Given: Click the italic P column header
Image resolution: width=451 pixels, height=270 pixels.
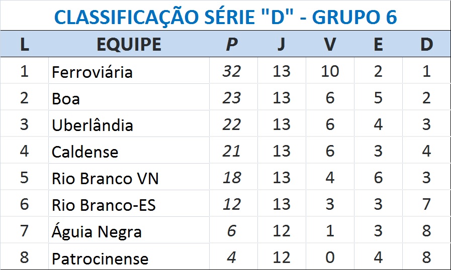Looking at the screenshot, I should click(231, 45).
